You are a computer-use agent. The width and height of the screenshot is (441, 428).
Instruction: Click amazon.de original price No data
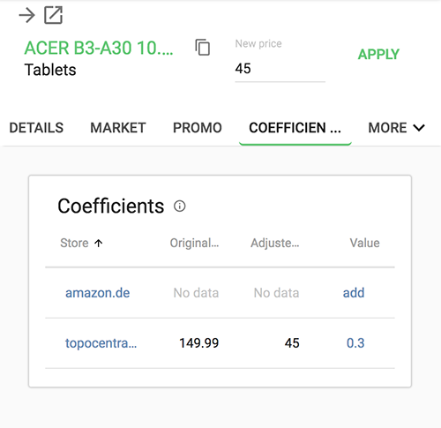click(196, 293)
